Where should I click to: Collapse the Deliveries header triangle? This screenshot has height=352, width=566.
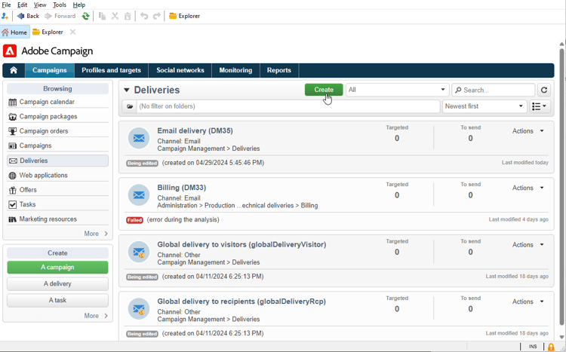(127, 90)
